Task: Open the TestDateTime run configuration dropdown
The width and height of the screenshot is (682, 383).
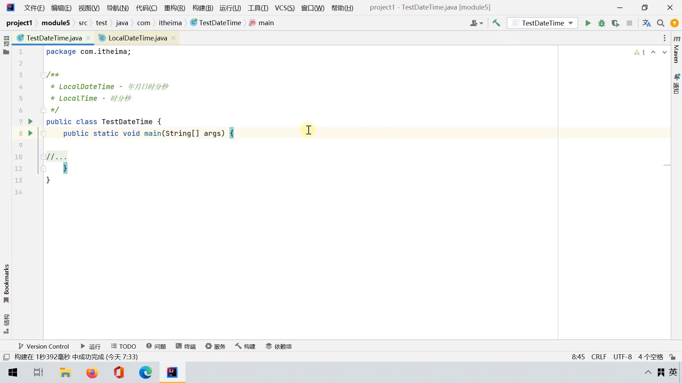Action: [x=542, y=23]
